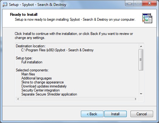Click the installer wizard icon in the header

(147, 18)
